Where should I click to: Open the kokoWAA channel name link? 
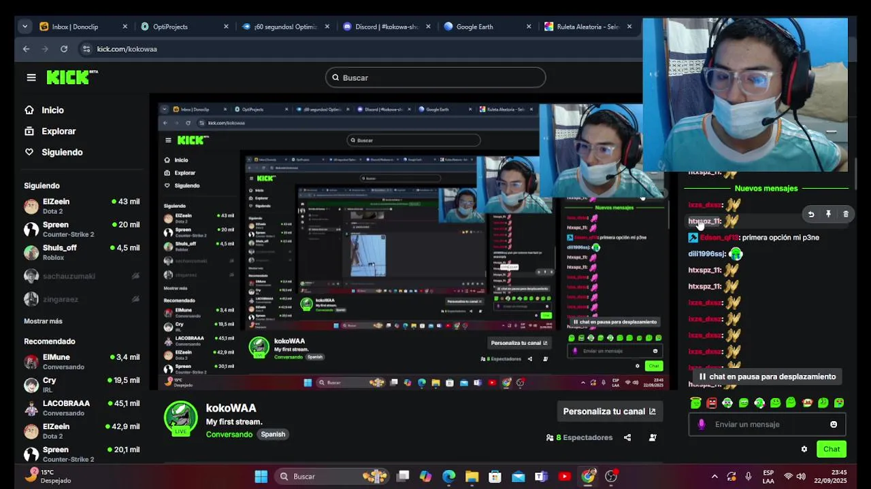click(231, 408)
